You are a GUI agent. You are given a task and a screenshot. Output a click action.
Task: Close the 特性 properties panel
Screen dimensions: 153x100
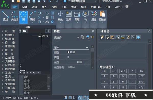(93, 31)
